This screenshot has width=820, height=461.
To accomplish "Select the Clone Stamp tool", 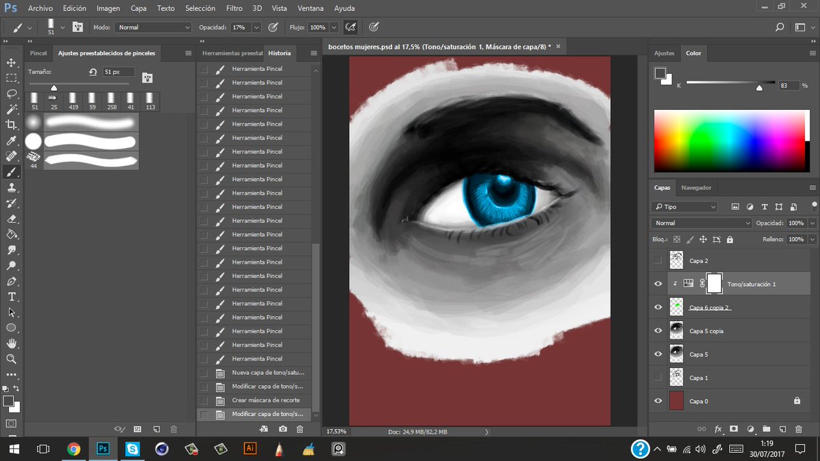I will 11,188.
